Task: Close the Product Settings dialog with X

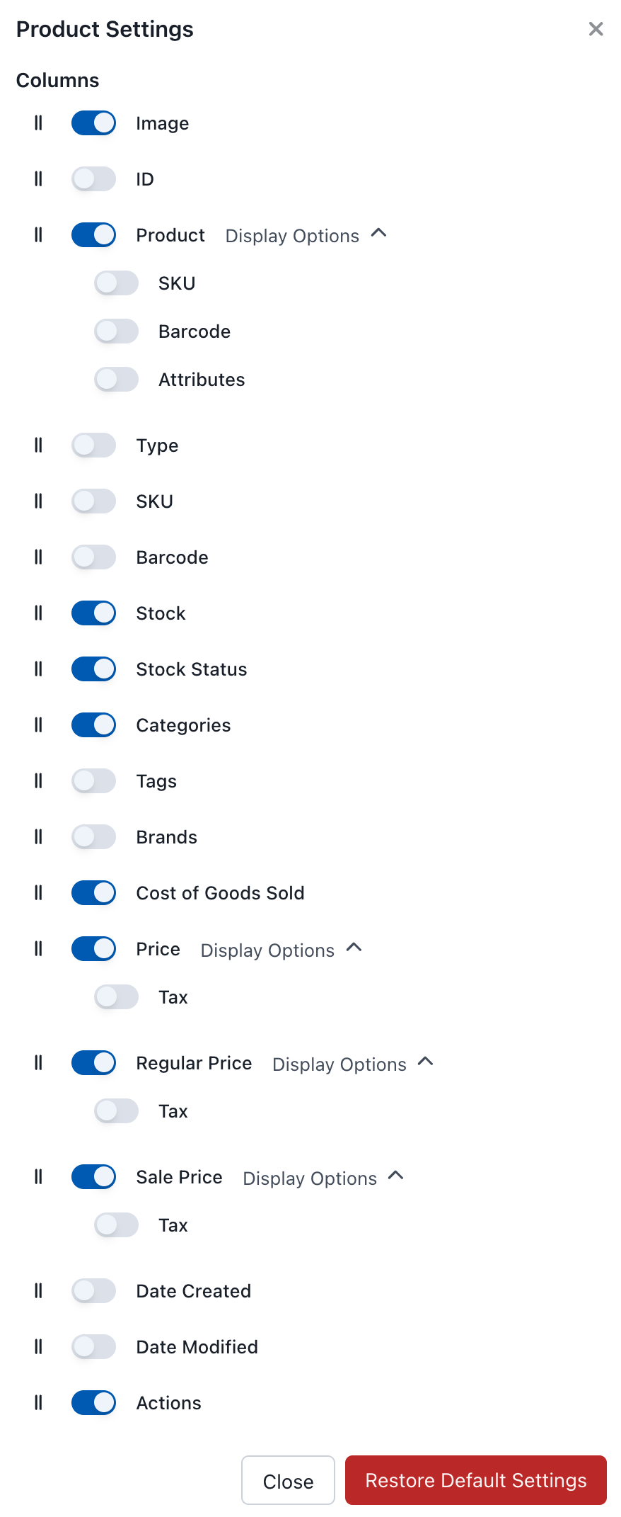Action: [x=596, y=29]
